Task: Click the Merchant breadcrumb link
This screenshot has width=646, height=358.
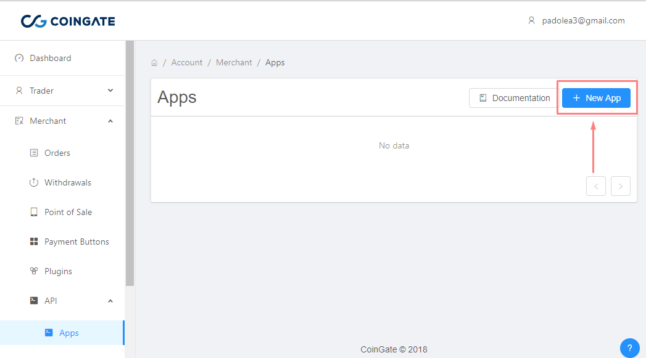Action: point(234,63)
